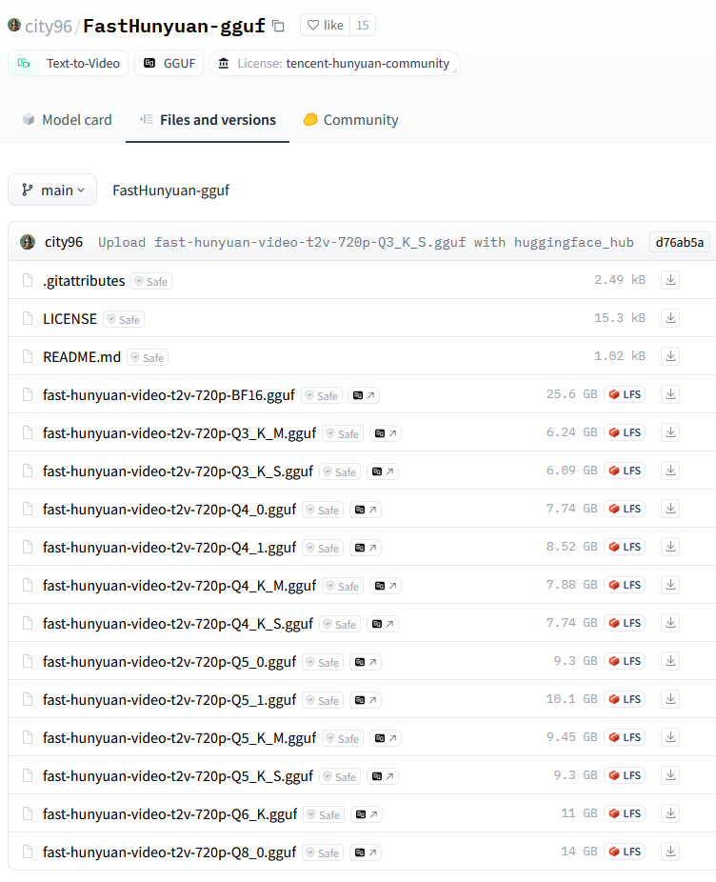Download the README.md file
This screenshot has height=882, width=716.
click(x=670, y=356)
